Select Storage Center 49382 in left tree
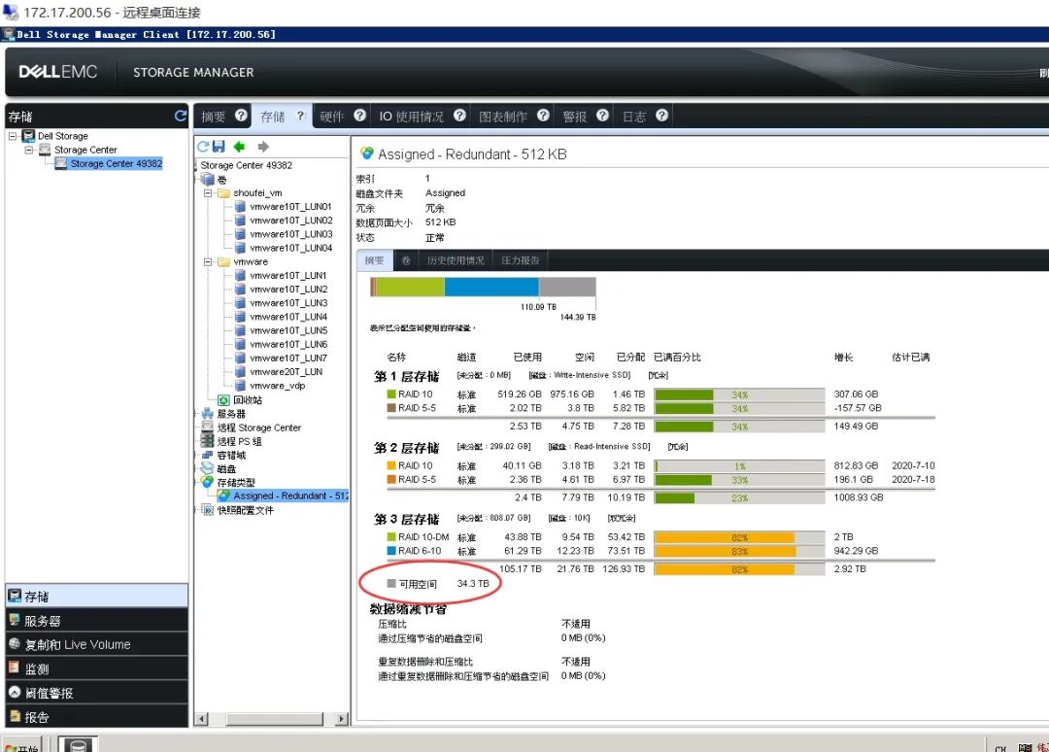Image resolution: width=1049 pixels, height=752 pixels. coord(117,163)
